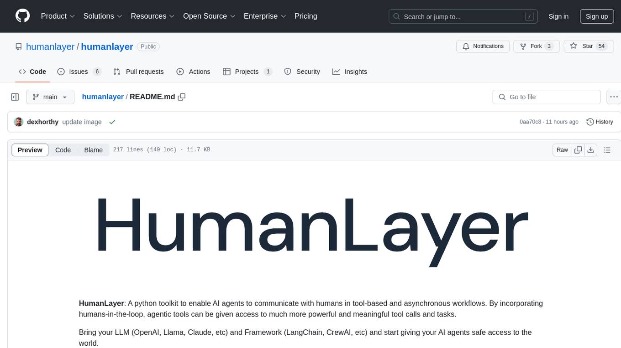Switch to Blame view

(93, 150)
